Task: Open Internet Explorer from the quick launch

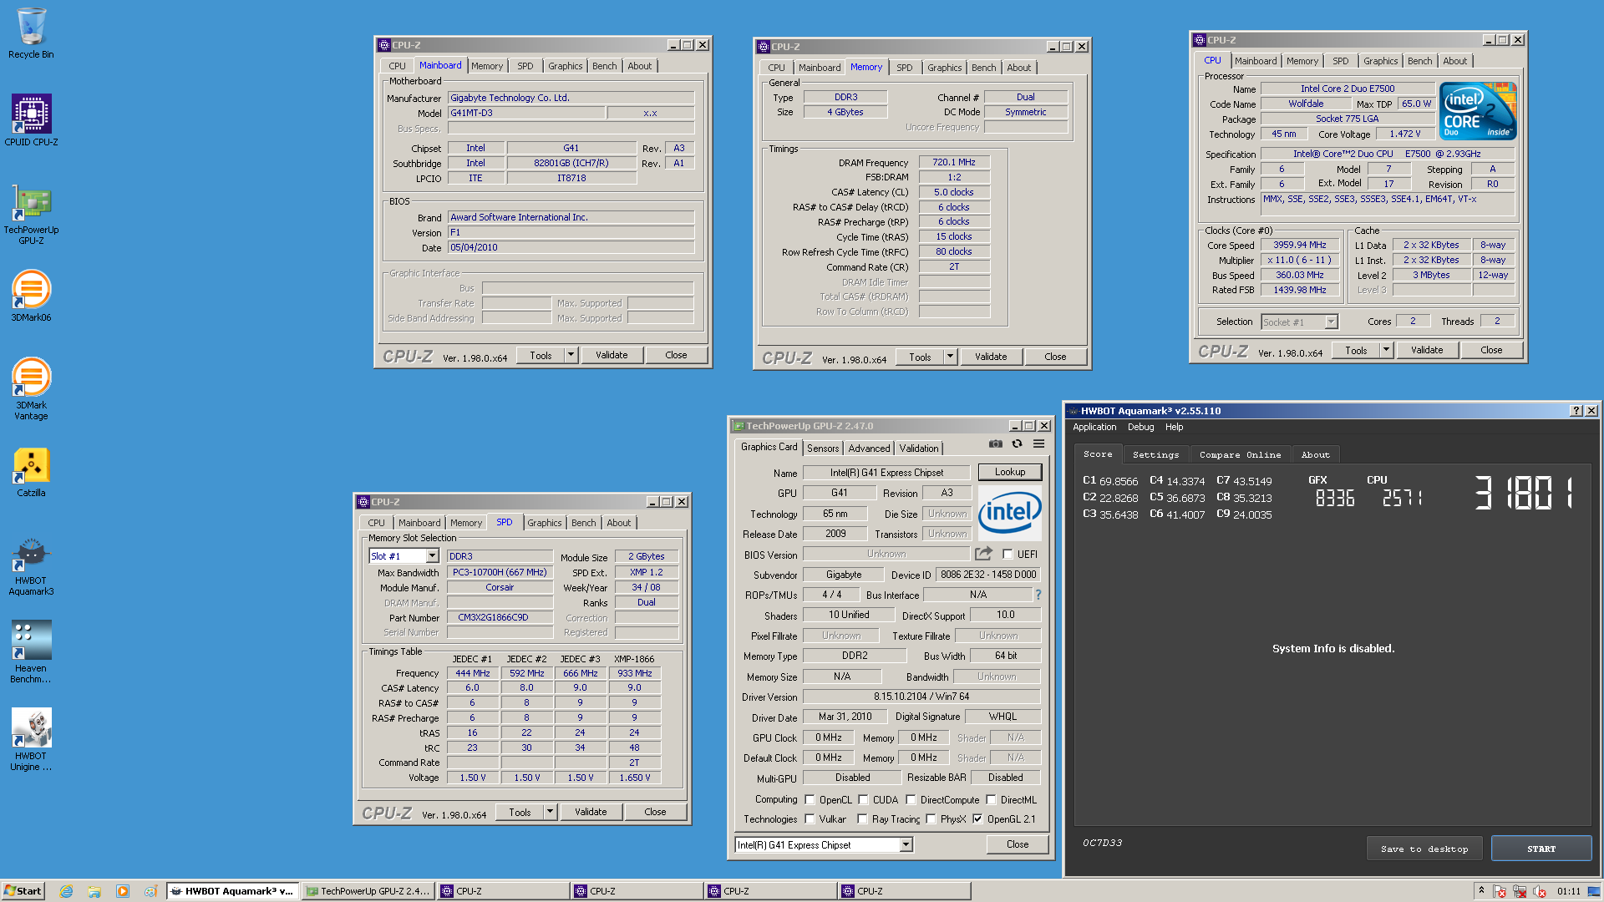Action: click(67, 891)
